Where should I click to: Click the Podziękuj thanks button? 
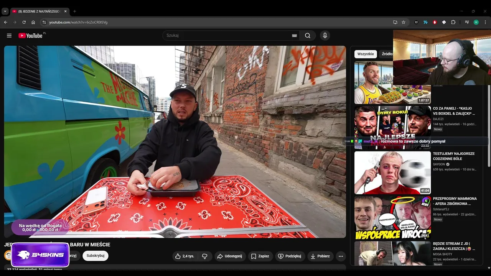pyautogui.click(x=290, y=256)
